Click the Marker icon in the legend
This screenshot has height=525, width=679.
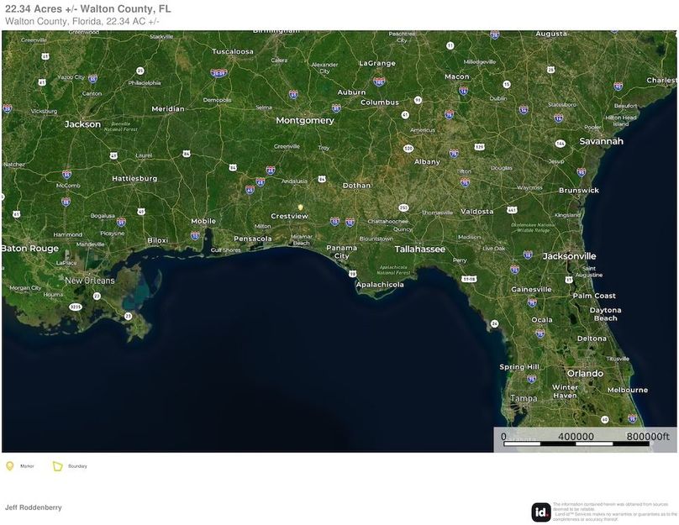coord(10,465)
